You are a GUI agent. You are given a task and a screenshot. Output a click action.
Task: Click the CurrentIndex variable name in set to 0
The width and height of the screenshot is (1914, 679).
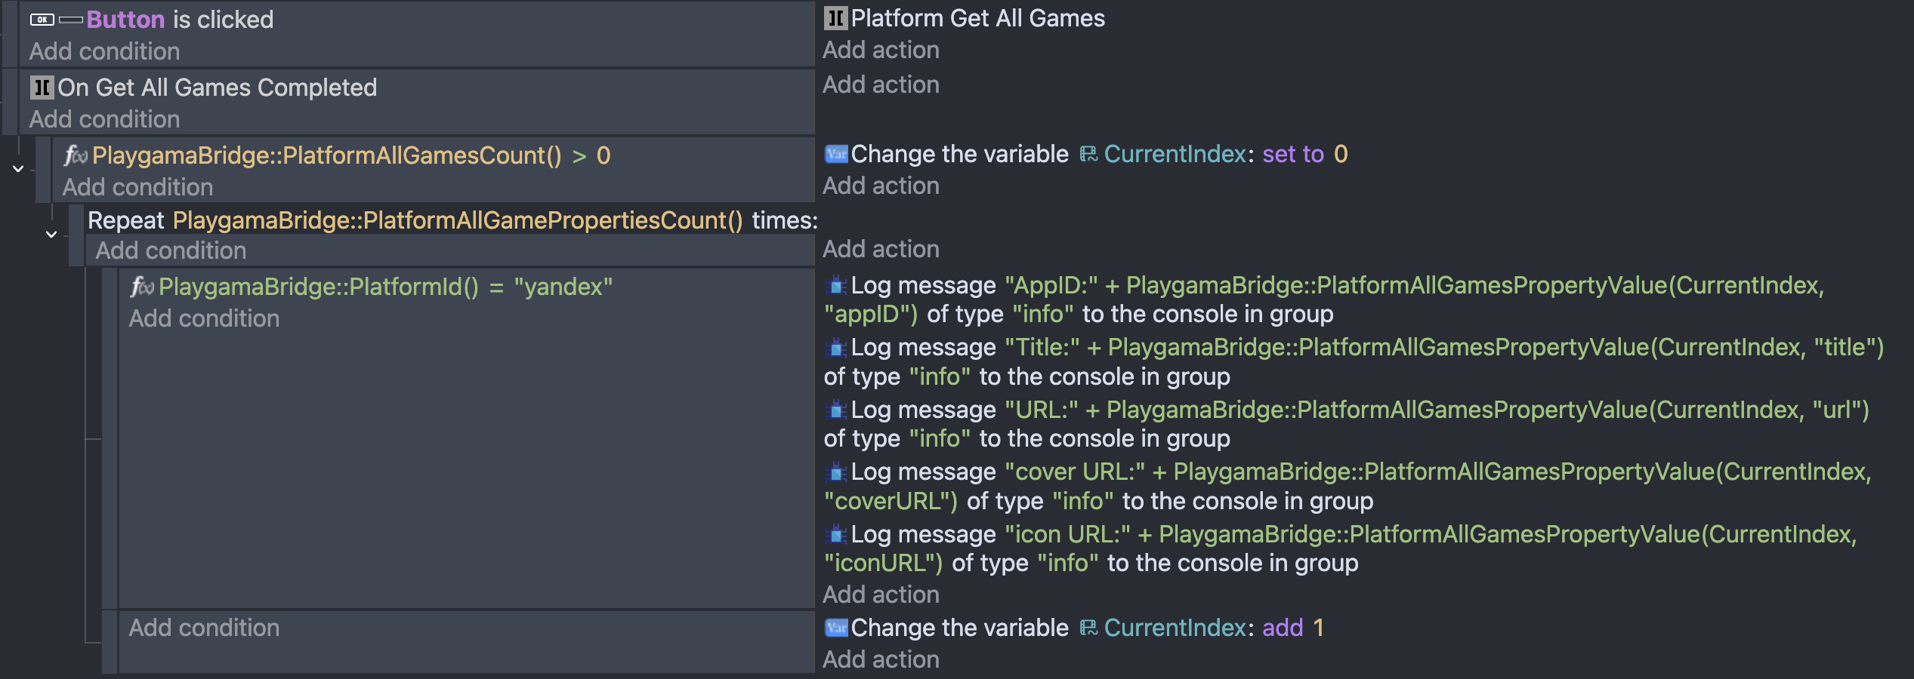click(x=1175, y=154)
